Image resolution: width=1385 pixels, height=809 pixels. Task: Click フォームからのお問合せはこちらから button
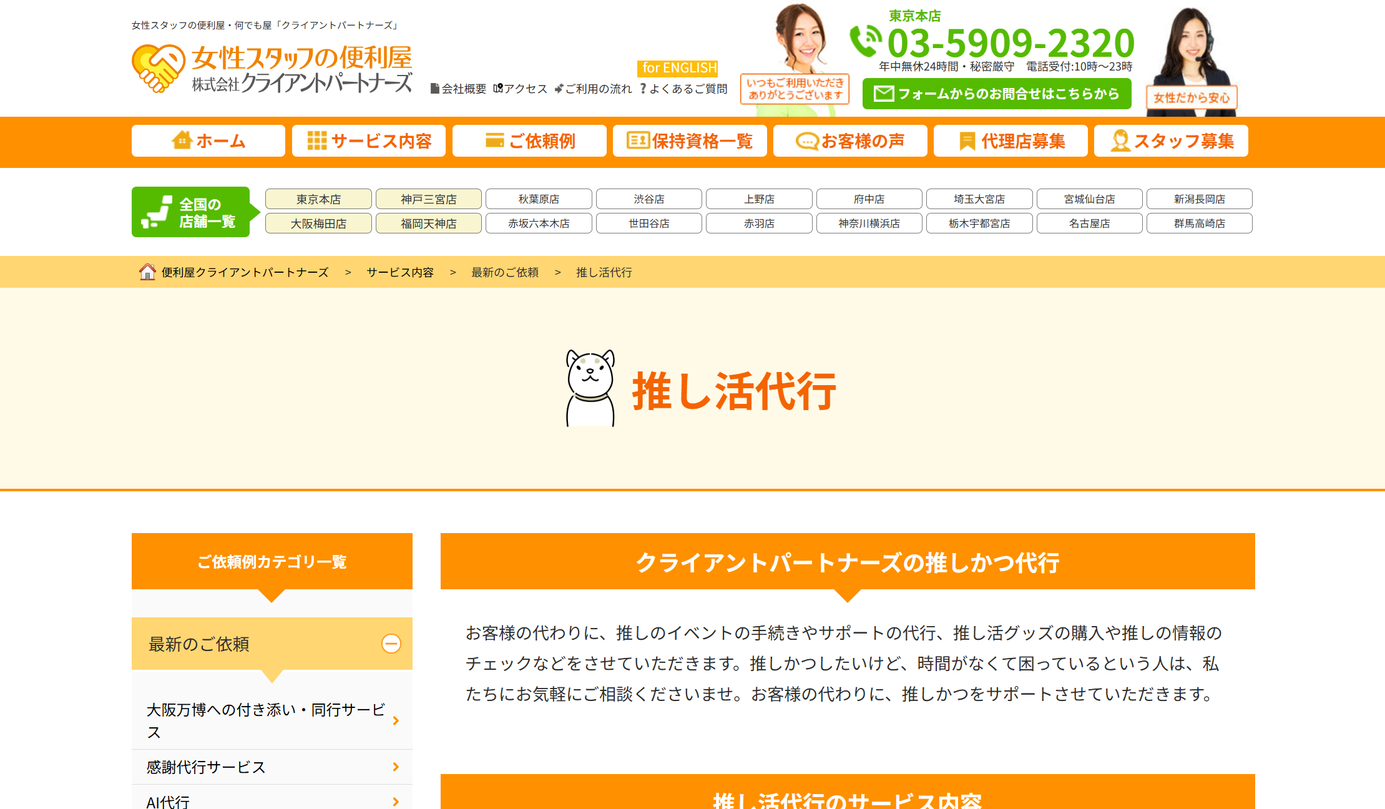997,94
